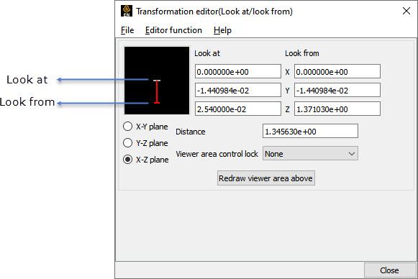
Task: Click the white Look at marker in viewer
Action: (157, 81)
